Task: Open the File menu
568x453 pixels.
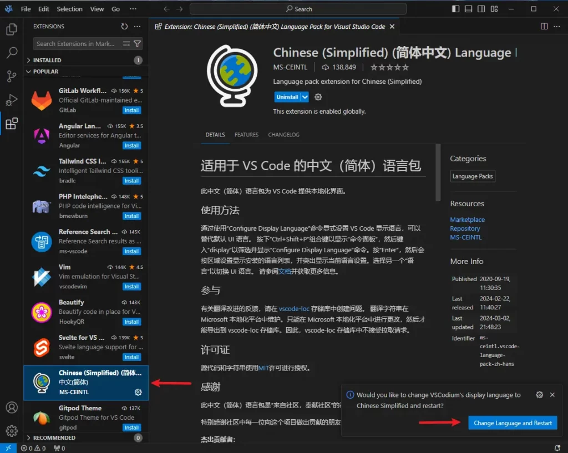Action: (26, 9)
